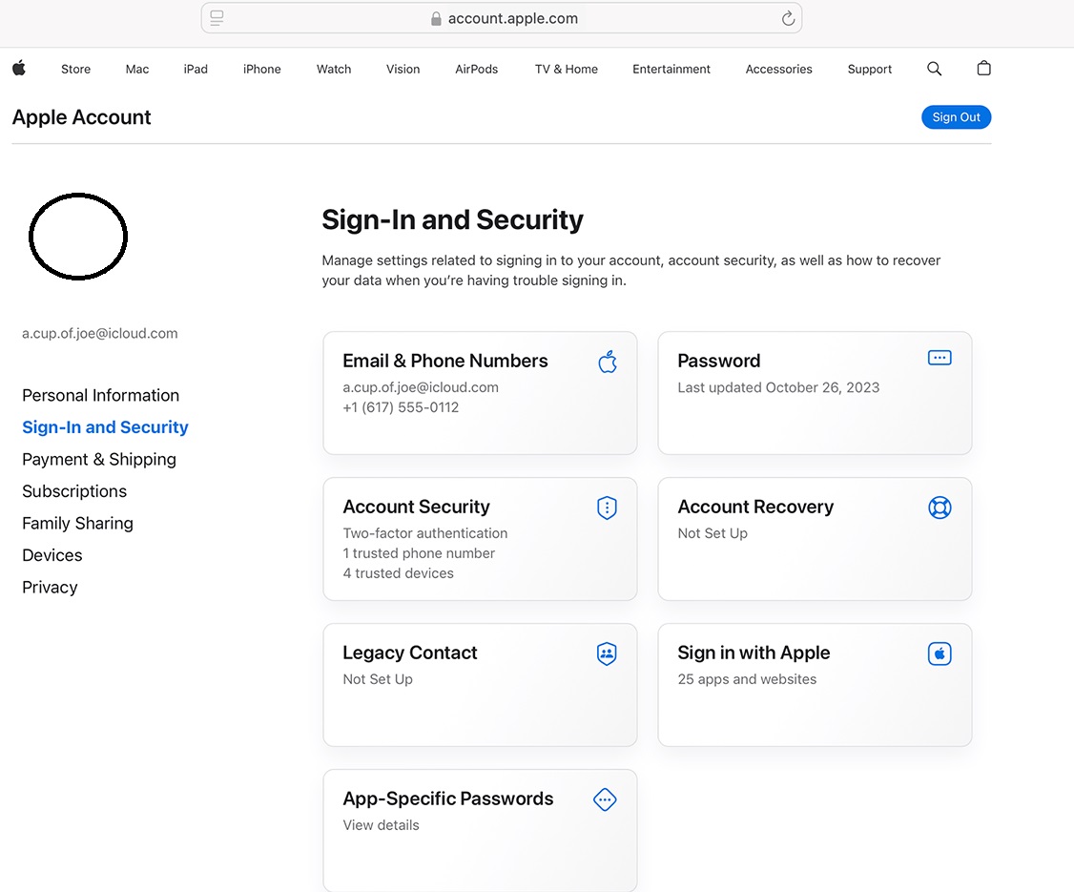Viewport: 1074px width, 892px height.
Task: Open Subscriptions in sidebar
Action: pyautogui.click(x=74, y=491)
